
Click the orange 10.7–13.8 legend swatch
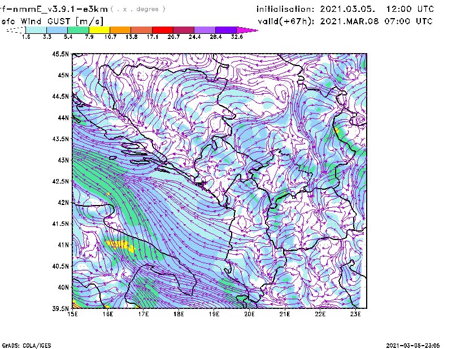pos(120,30)
